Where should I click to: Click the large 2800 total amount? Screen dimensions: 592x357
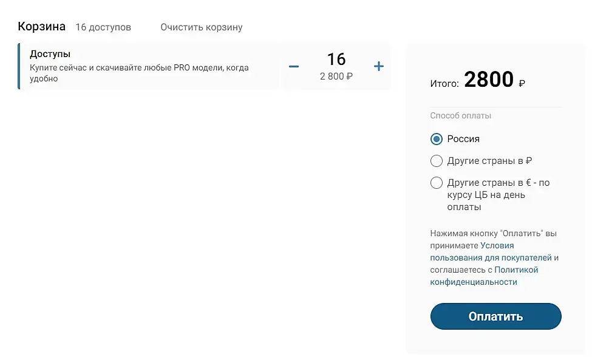tap(489, 80)
